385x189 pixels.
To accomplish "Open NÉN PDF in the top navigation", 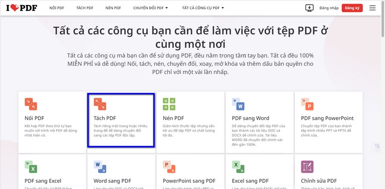I will tap(113, 8).
